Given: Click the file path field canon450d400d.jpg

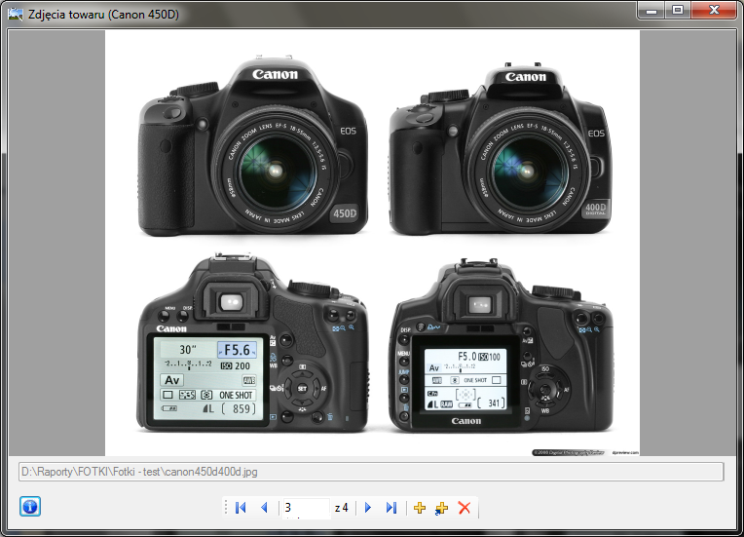Looking at the screenshot, I should point(371,472).
